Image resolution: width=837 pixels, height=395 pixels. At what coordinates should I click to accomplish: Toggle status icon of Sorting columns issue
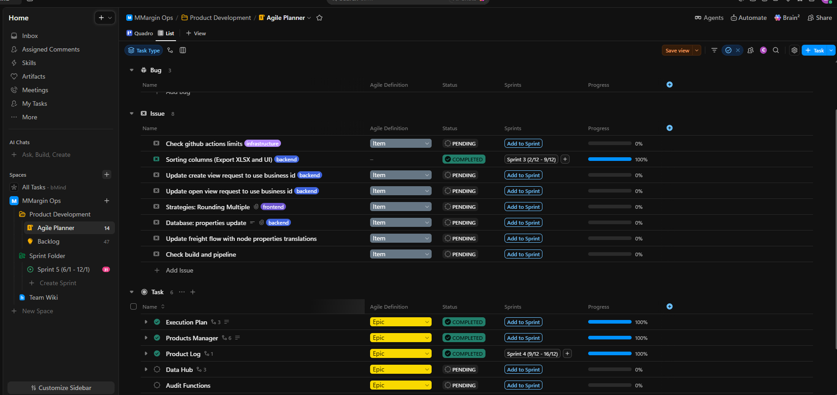point(156,159)
